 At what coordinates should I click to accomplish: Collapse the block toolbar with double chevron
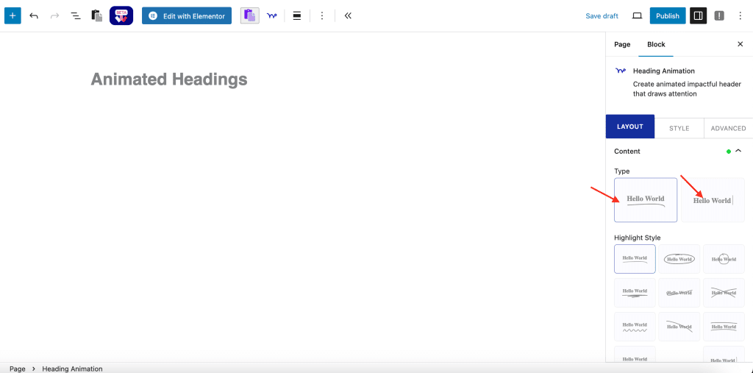pos(348,16)
